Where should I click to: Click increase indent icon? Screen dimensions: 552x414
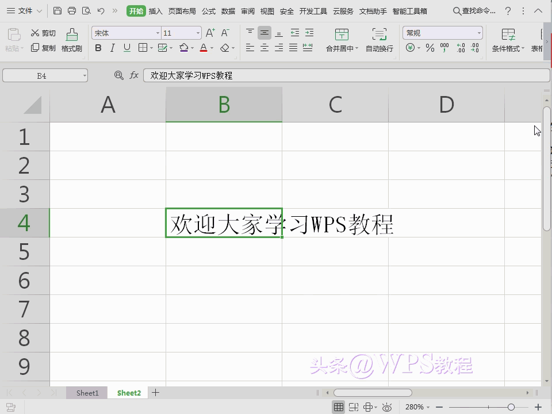point(309,33)
